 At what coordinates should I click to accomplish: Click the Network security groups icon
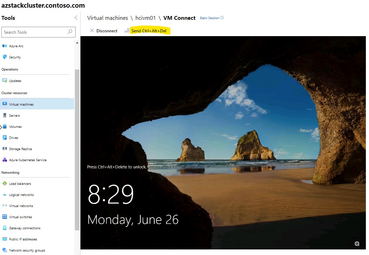[5, 250]
